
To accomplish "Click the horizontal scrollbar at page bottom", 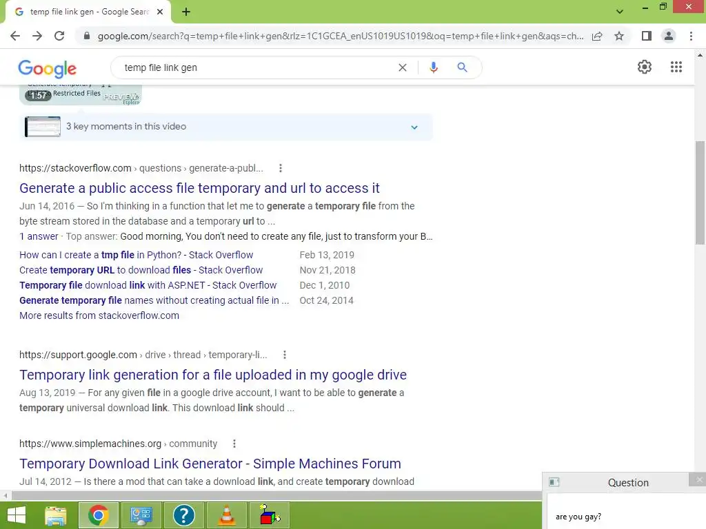I will point(276,496).
